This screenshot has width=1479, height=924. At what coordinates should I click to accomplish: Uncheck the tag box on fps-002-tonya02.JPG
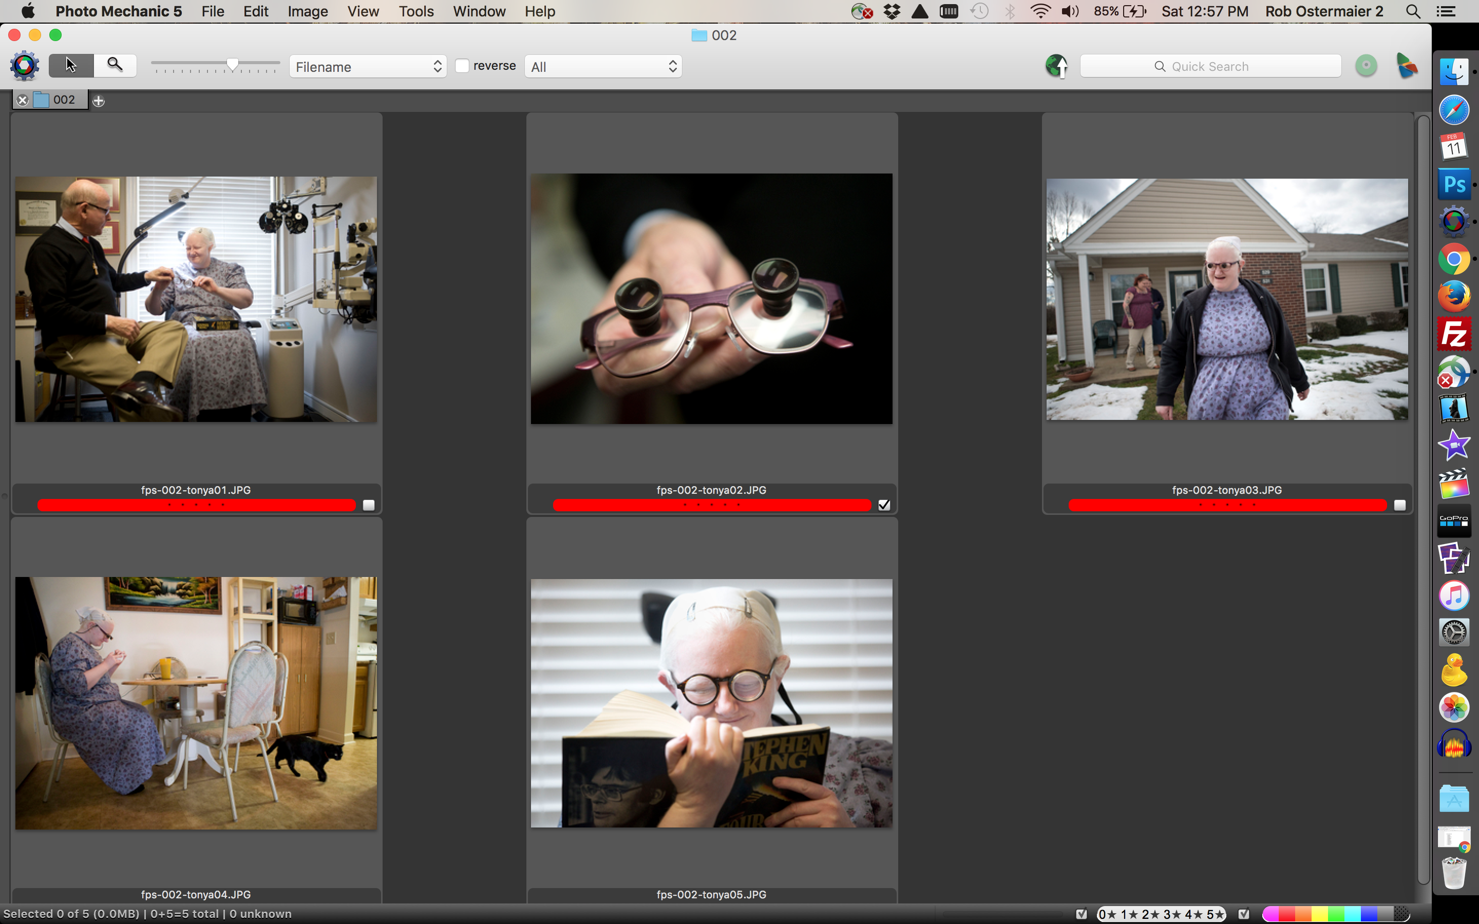(884, 505)
